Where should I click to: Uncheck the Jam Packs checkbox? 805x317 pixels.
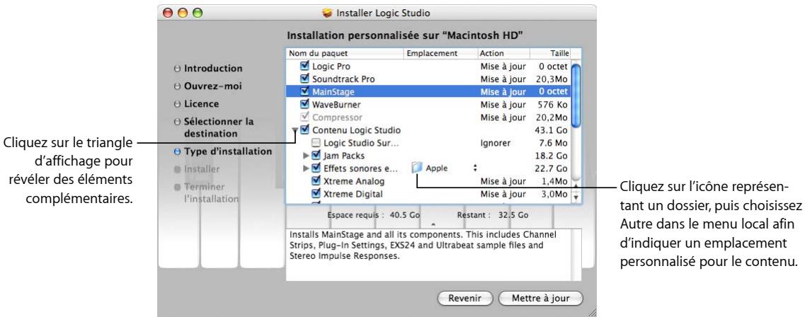coord(316,156)
